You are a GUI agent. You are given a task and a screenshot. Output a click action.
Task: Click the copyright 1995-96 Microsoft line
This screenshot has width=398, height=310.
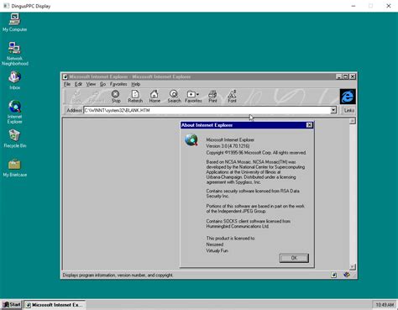(256, 153)
